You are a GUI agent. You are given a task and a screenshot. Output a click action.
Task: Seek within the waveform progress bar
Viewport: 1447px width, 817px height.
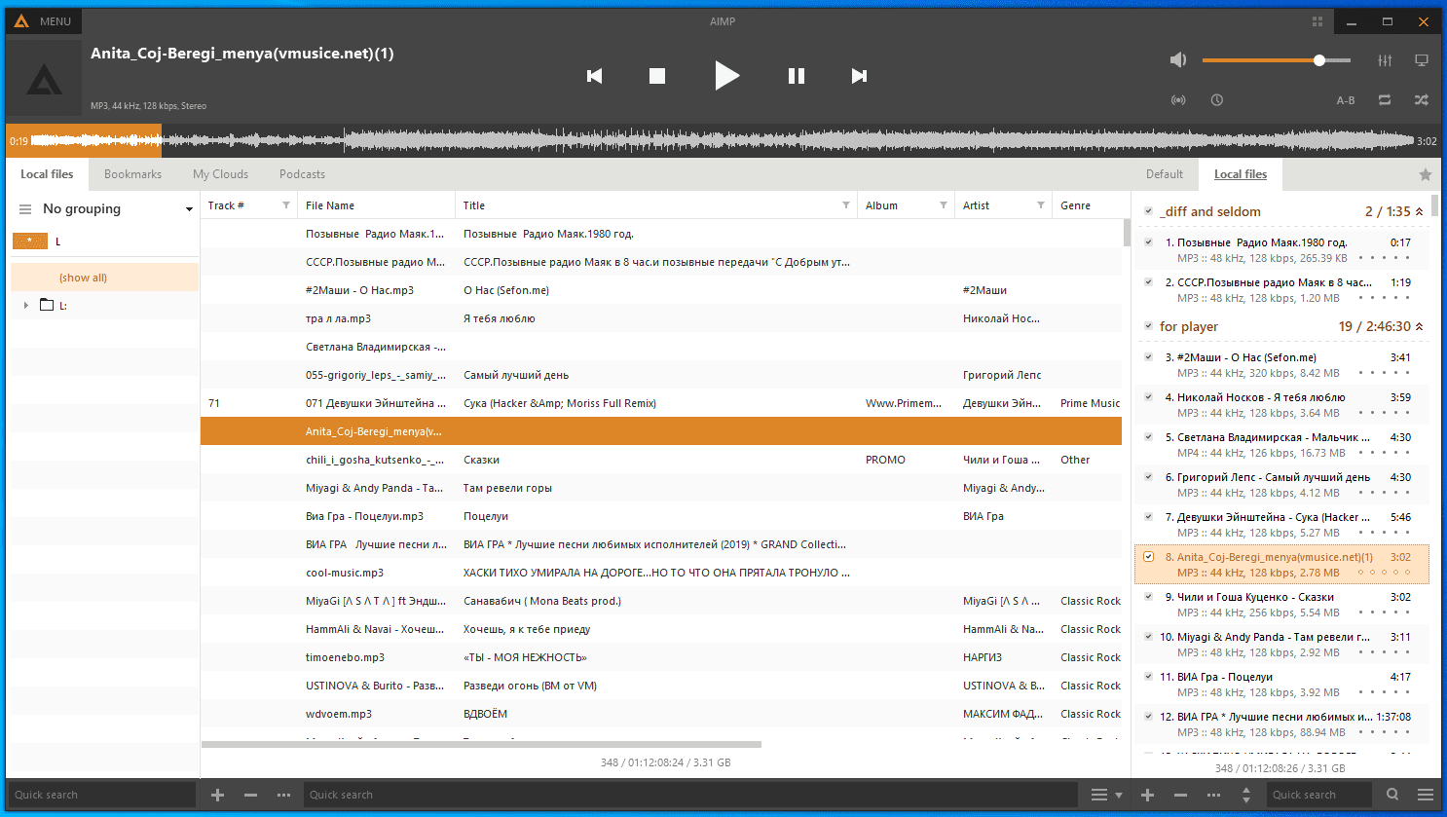click(723, 141)
